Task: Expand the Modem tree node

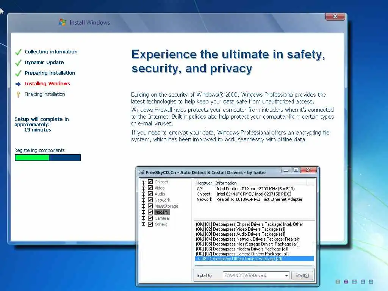Action: 143,212
